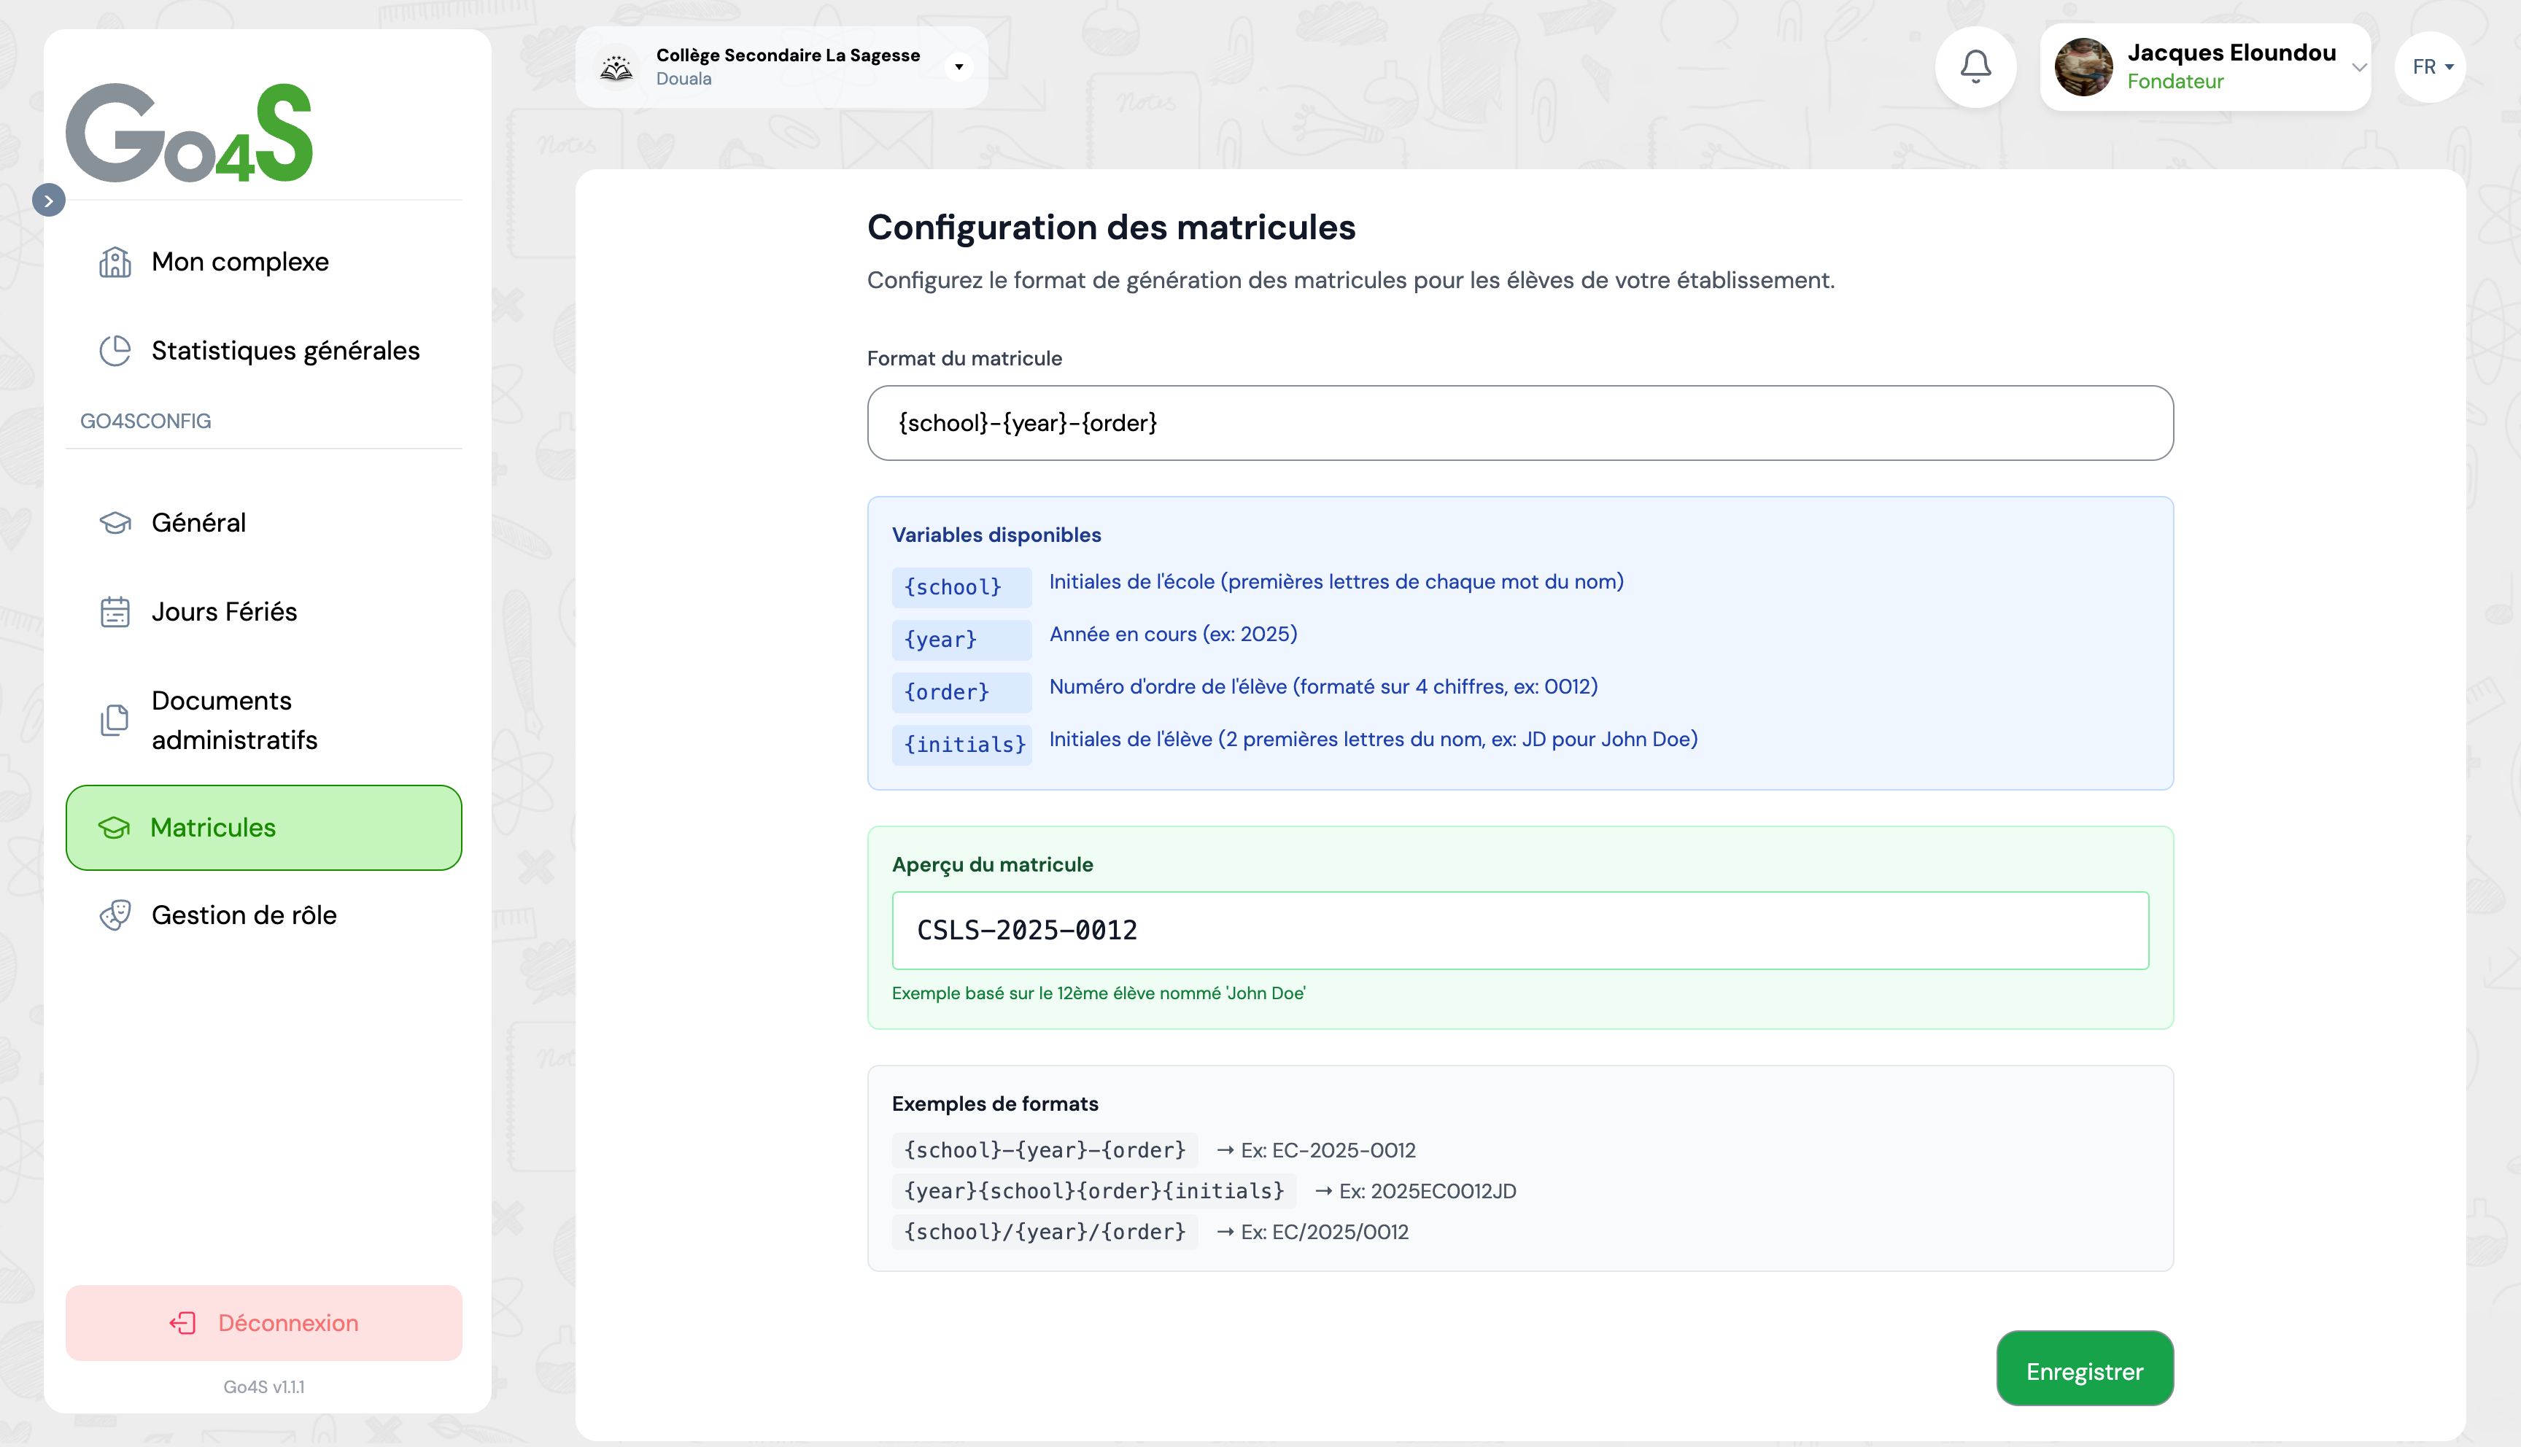Expand the user account menu chevron
Viewport: 2521px width, 1447px height.
click(x=2358, y=66)
